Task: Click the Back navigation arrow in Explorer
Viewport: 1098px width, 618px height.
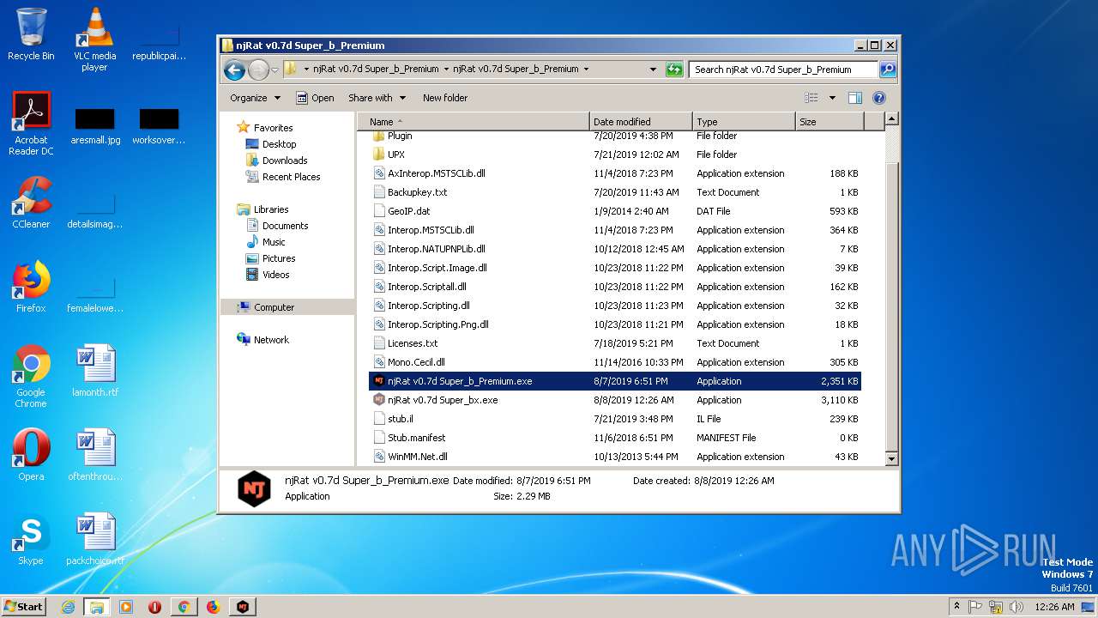Action: [x=234, y=70]
